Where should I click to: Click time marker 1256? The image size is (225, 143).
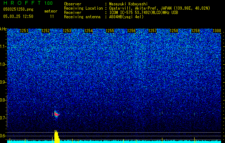point(131,31)
